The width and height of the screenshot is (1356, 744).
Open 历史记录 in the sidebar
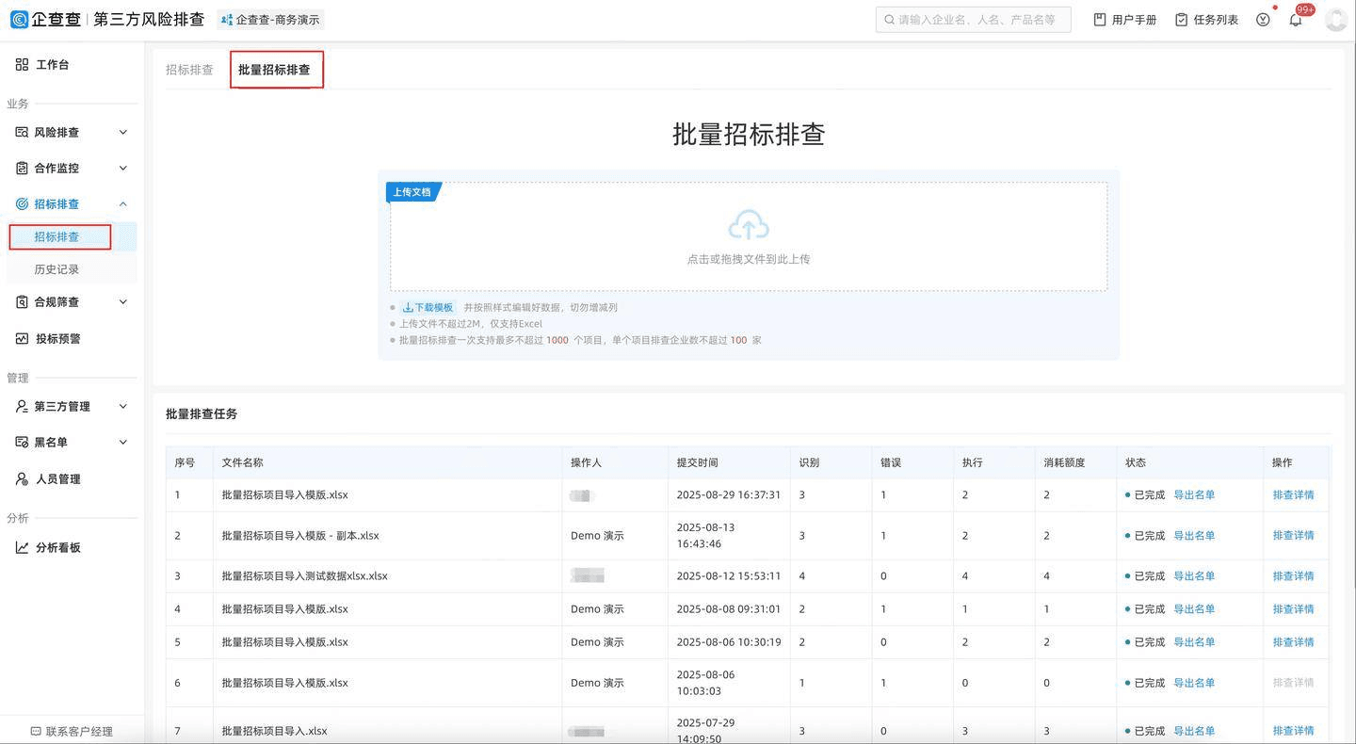pos(56,269)
